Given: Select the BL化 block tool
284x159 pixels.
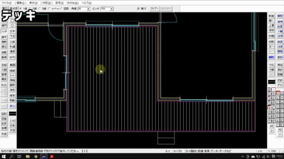Looking at the screenshot, I should point(4,85).
